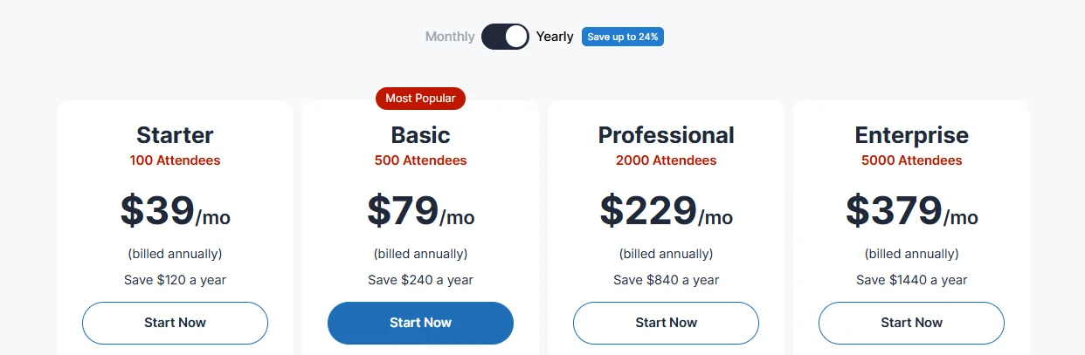
Task: Click the Basic plan heading
Action: [x=420, y=135]
